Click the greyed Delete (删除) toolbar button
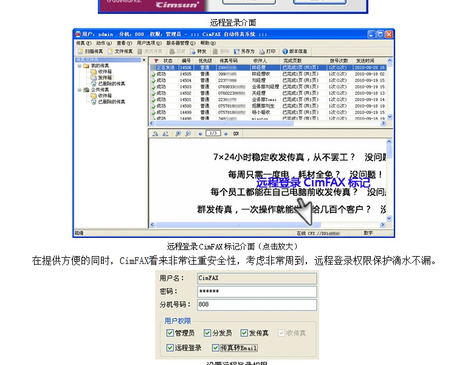 point(221,52)
